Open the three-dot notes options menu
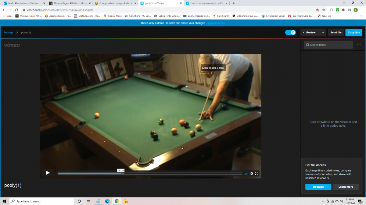366x205 pixels. pyautogui.click(x=359, y=45)
